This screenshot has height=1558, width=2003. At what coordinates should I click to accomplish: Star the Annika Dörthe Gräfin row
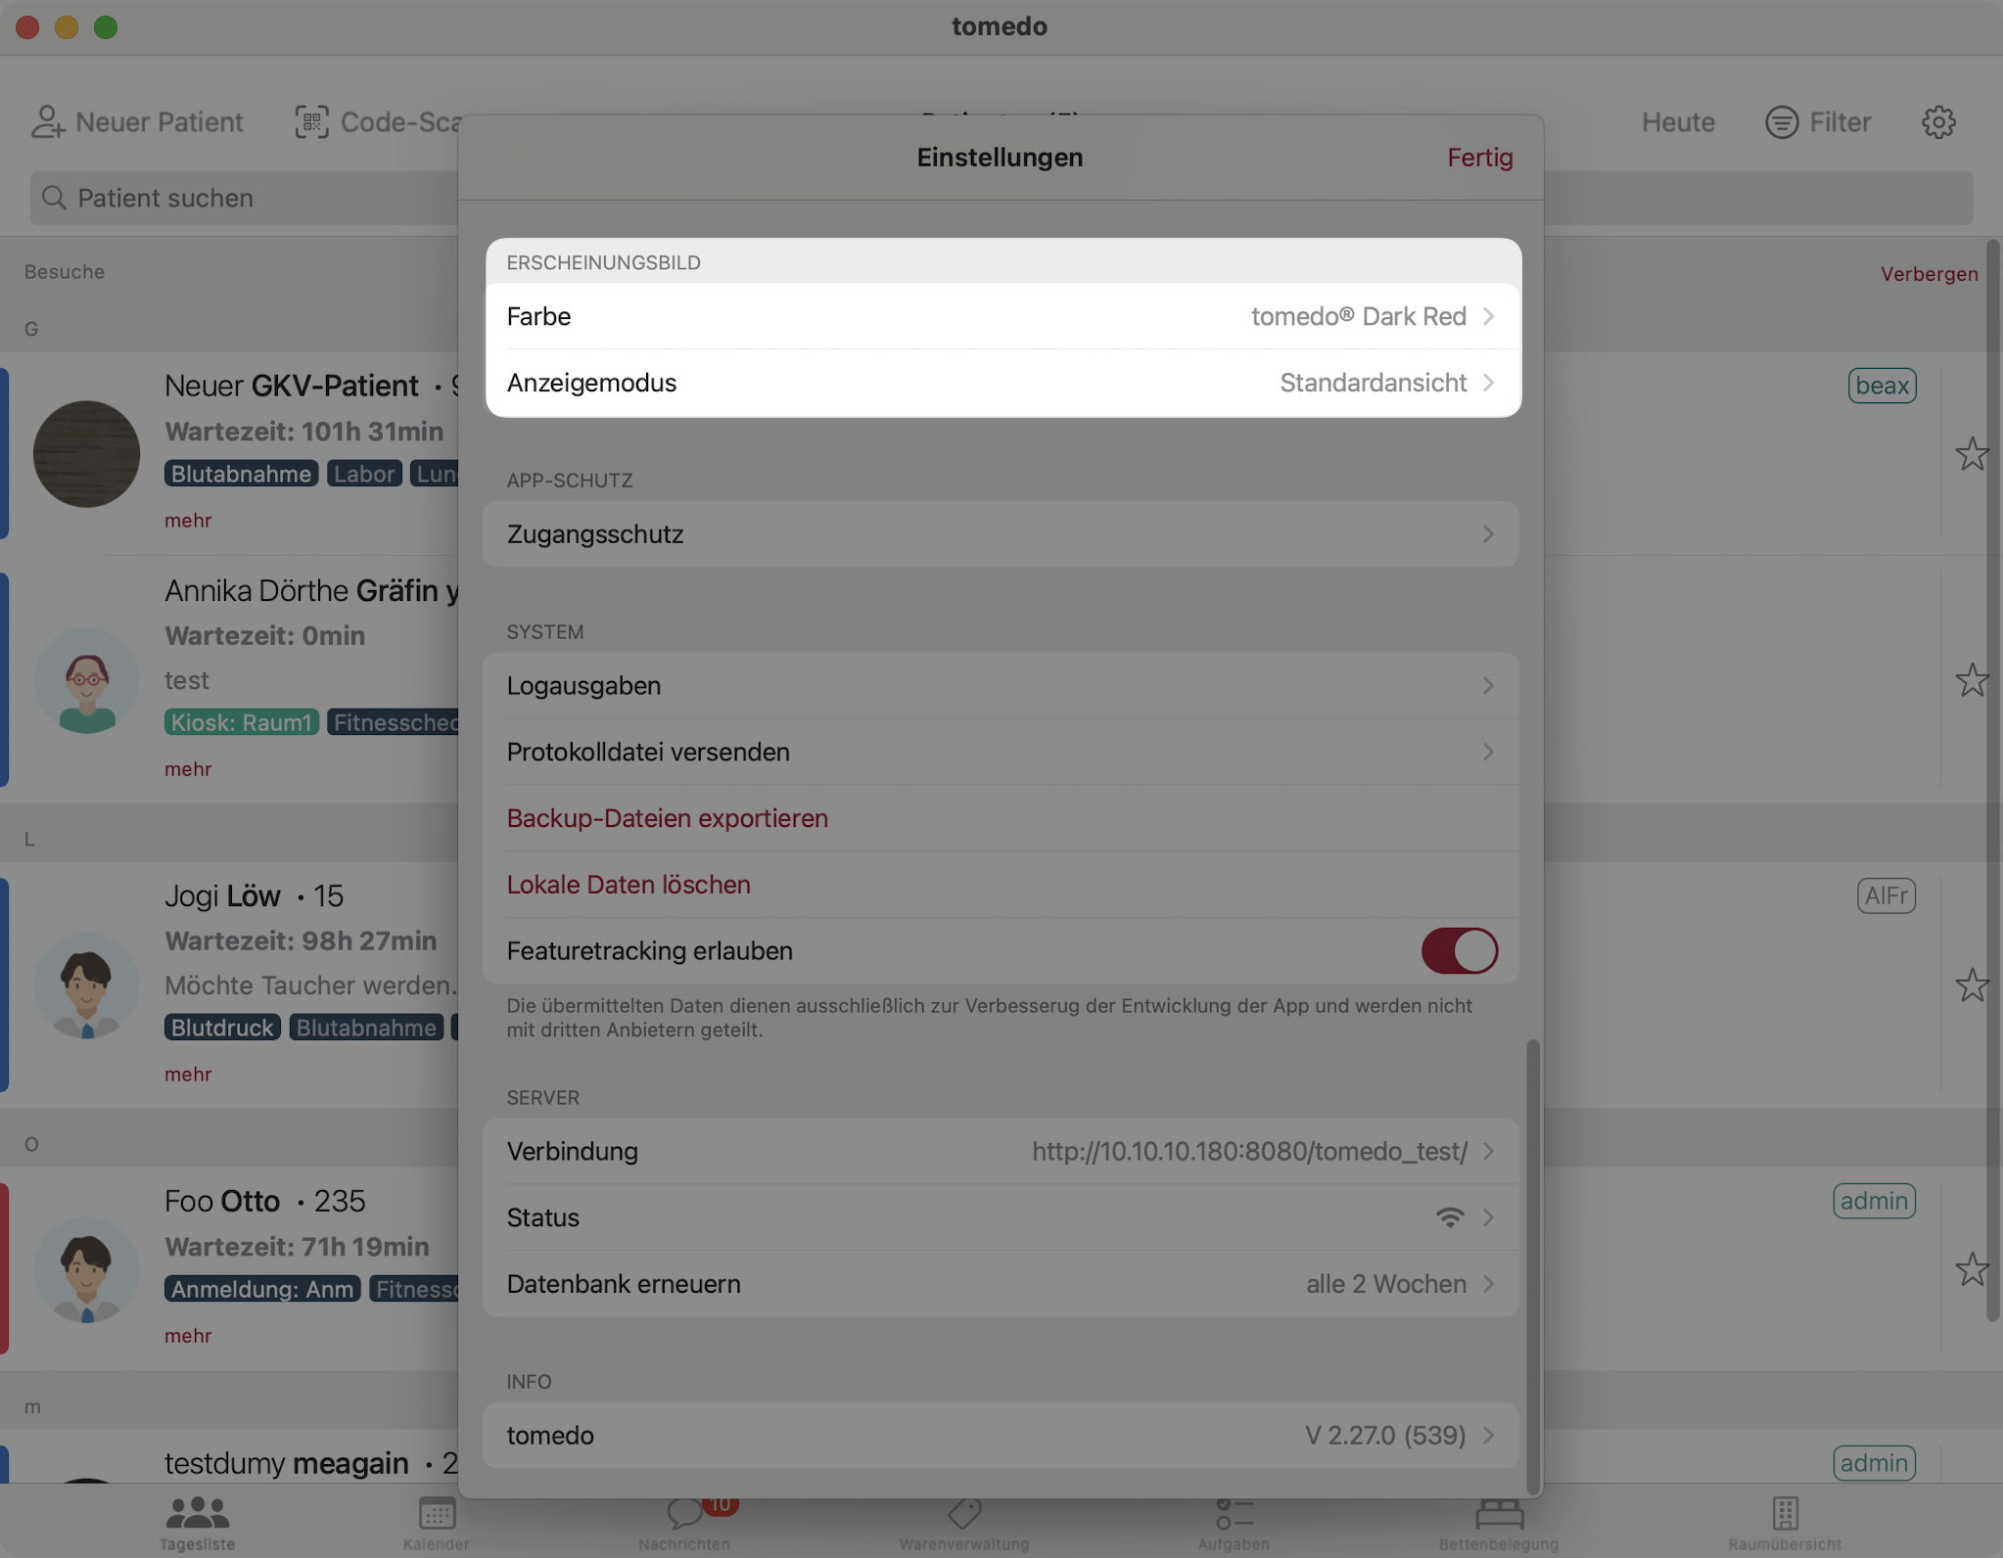[1972, 680]
